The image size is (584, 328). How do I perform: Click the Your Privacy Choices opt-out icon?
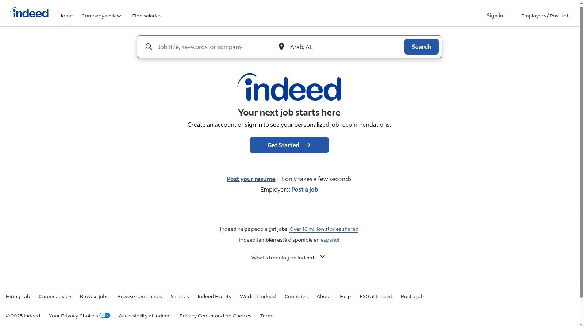105,315
